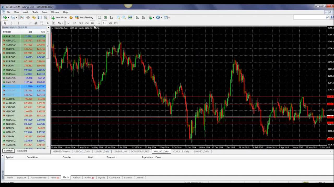The height and width of the screenshot is (187, 334).
Task: Toggle the Data Window icon
Action: point(28,17)
